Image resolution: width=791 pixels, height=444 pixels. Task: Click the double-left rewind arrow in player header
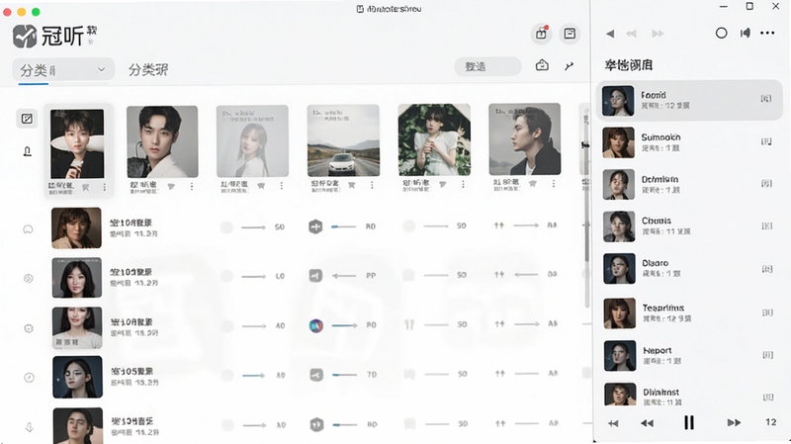coord(631,34)
